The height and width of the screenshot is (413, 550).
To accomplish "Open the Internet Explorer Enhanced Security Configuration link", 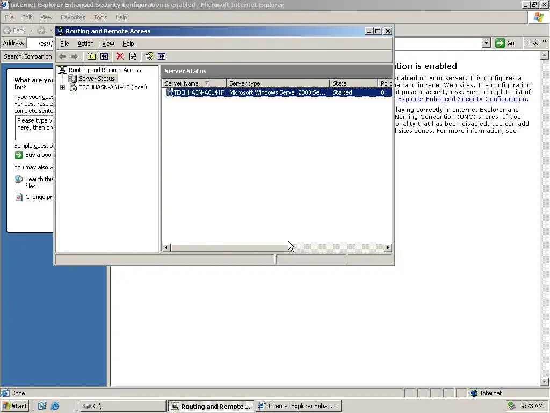I will [x=460, y=99].
